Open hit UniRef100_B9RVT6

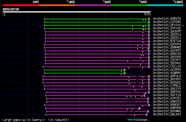click(167, 19)
